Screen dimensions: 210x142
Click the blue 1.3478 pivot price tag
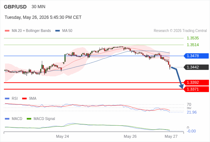coord(196,56)
